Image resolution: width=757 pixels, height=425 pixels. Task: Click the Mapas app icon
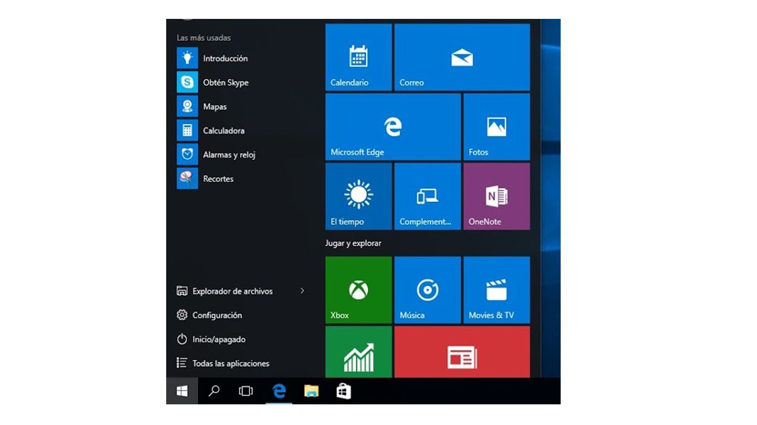[187, 106]
